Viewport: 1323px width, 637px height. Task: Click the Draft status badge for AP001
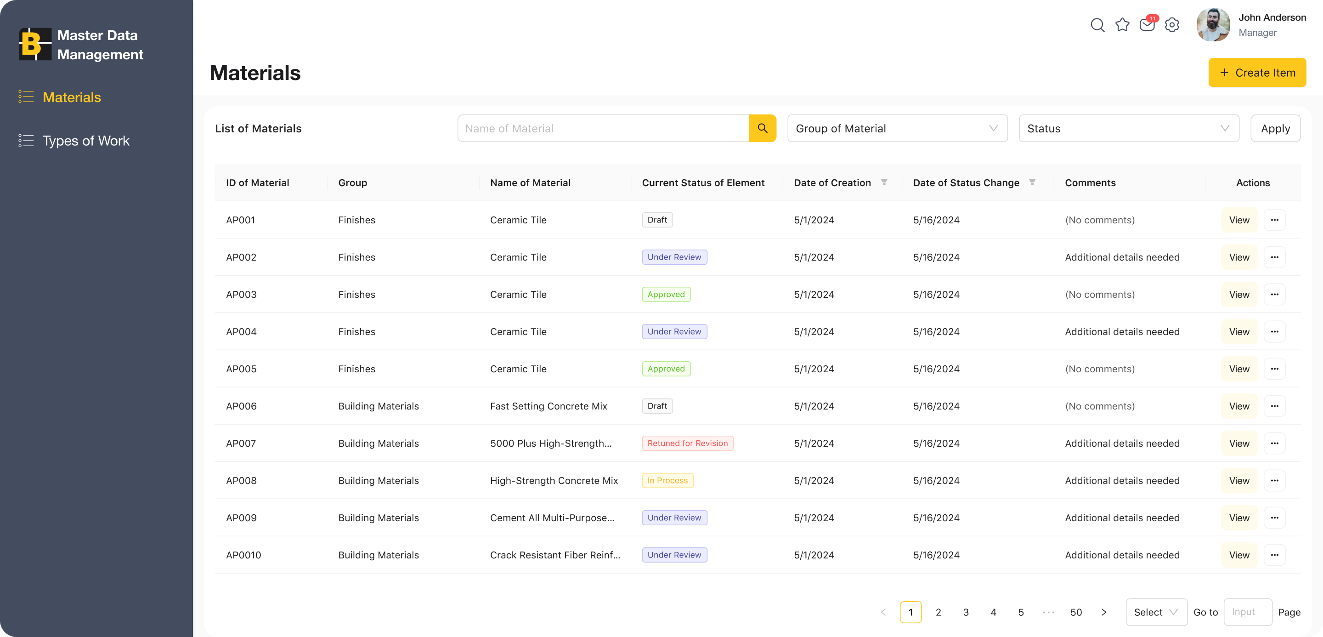click(657, 220)
